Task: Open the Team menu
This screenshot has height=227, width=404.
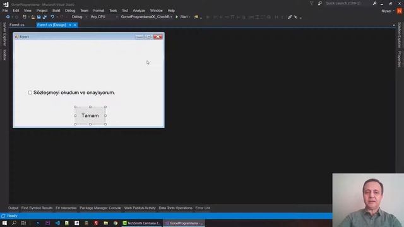Action: tap(84, 11)
